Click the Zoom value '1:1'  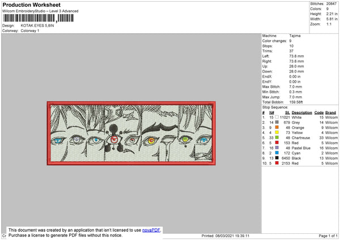(x=329, y=24)
